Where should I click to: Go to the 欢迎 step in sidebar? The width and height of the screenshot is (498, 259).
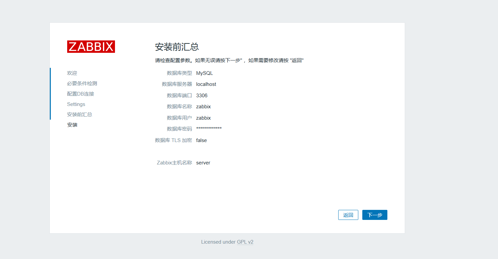(x=72, y=73)
